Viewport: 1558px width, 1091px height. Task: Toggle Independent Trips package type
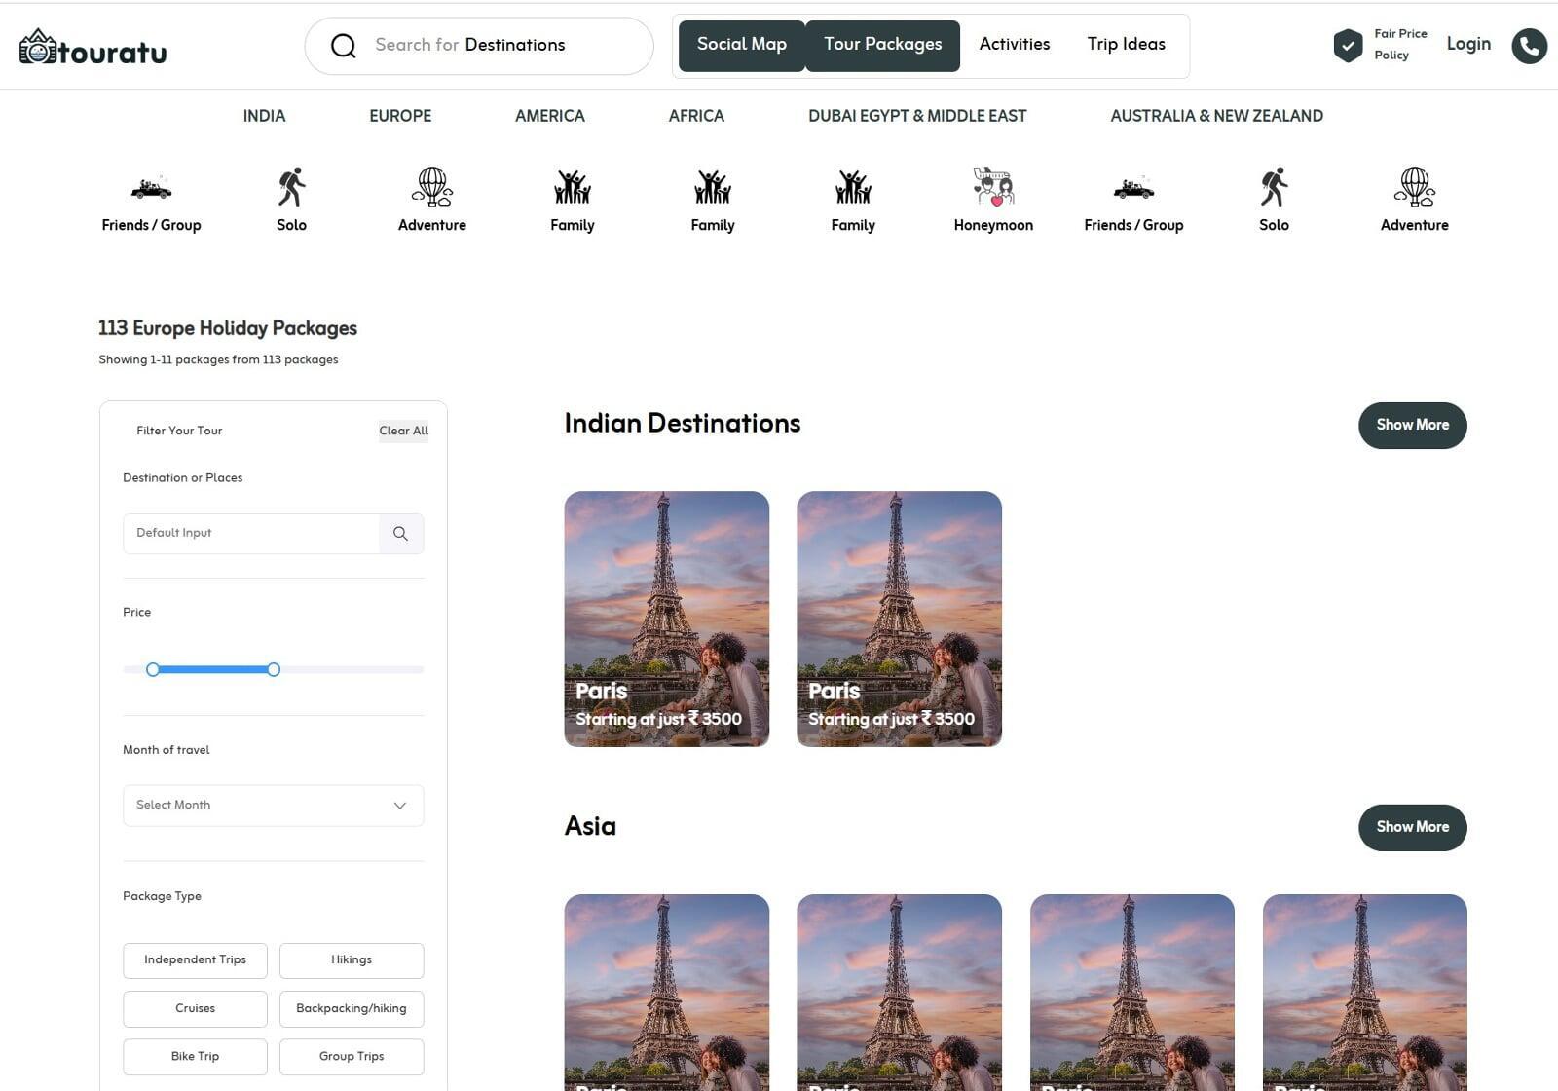[x=195, y=960]
